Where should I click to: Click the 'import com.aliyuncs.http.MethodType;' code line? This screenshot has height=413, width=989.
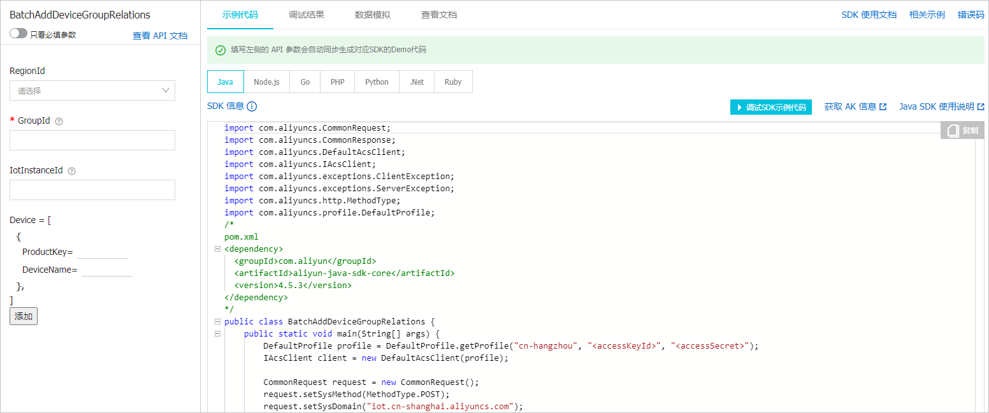[x=312, y=200]
